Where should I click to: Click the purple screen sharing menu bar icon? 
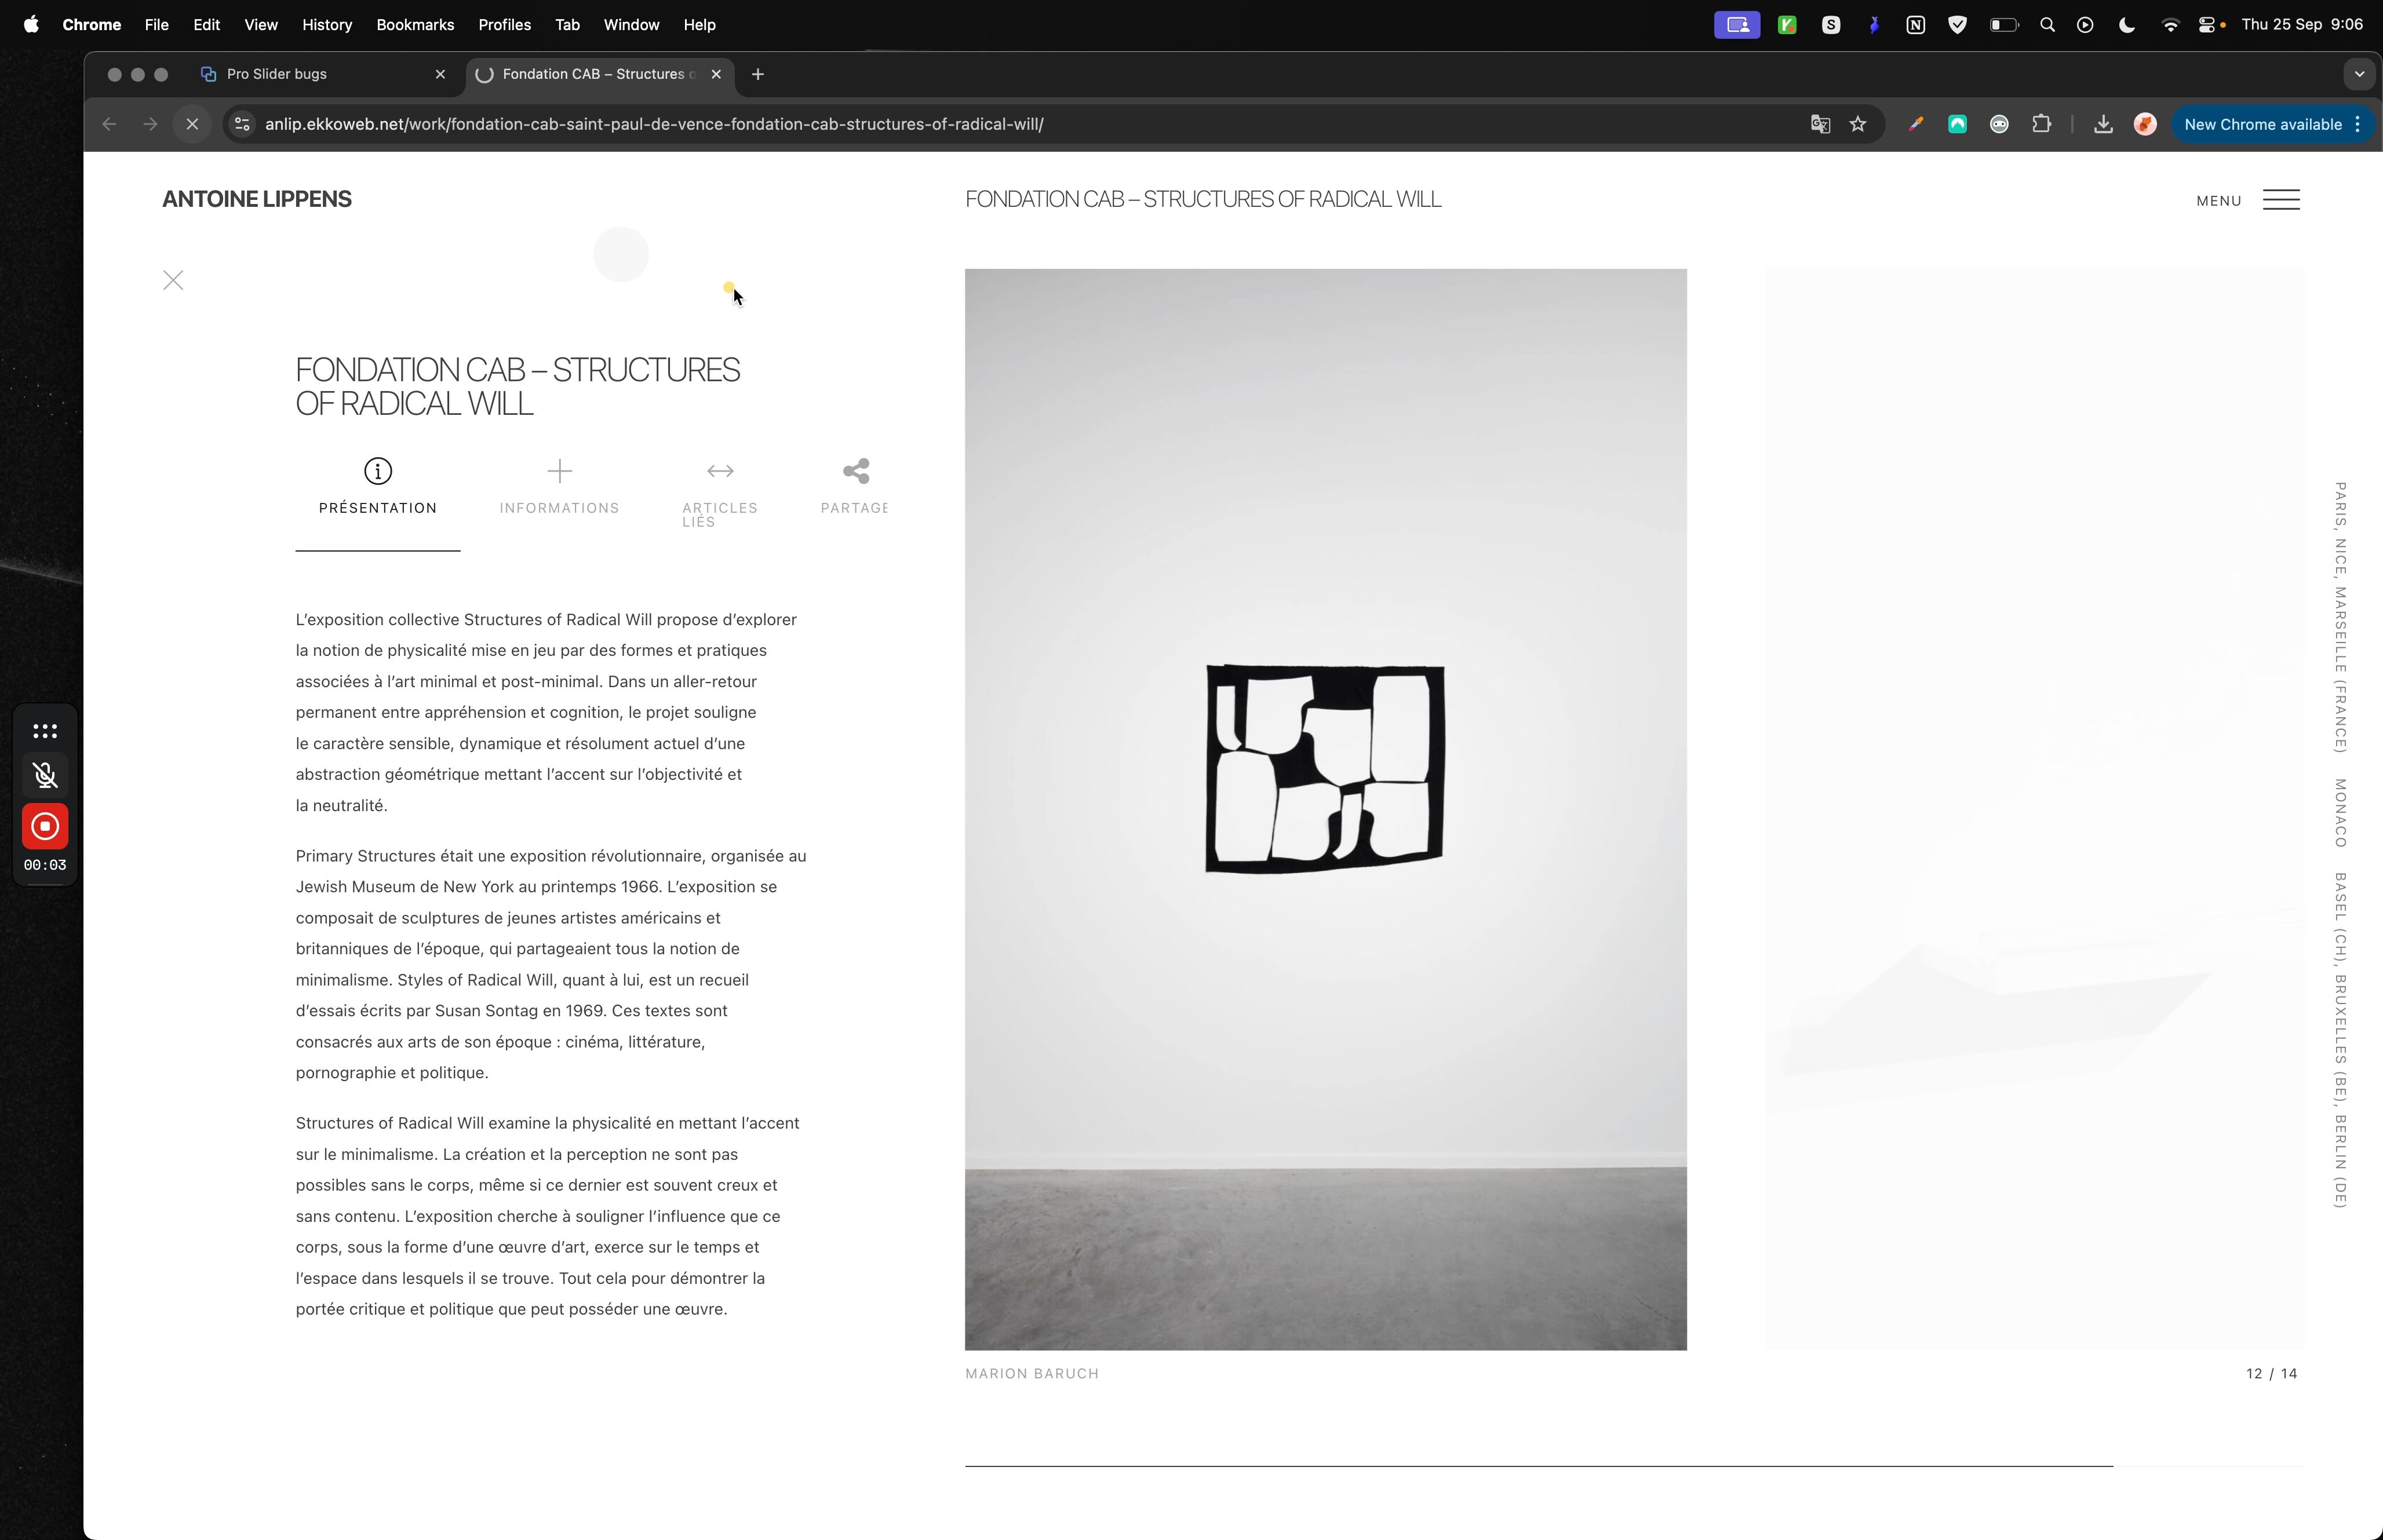click(x=1737, y=25)
